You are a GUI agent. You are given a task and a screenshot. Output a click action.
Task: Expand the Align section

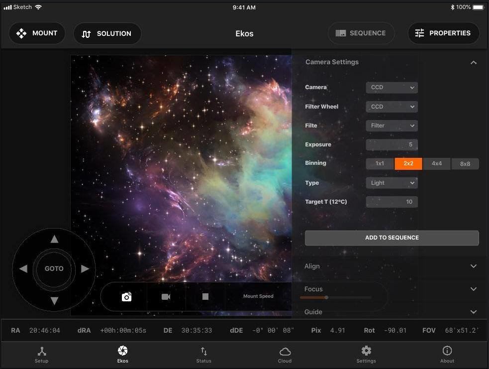click(x=474, y=266)
